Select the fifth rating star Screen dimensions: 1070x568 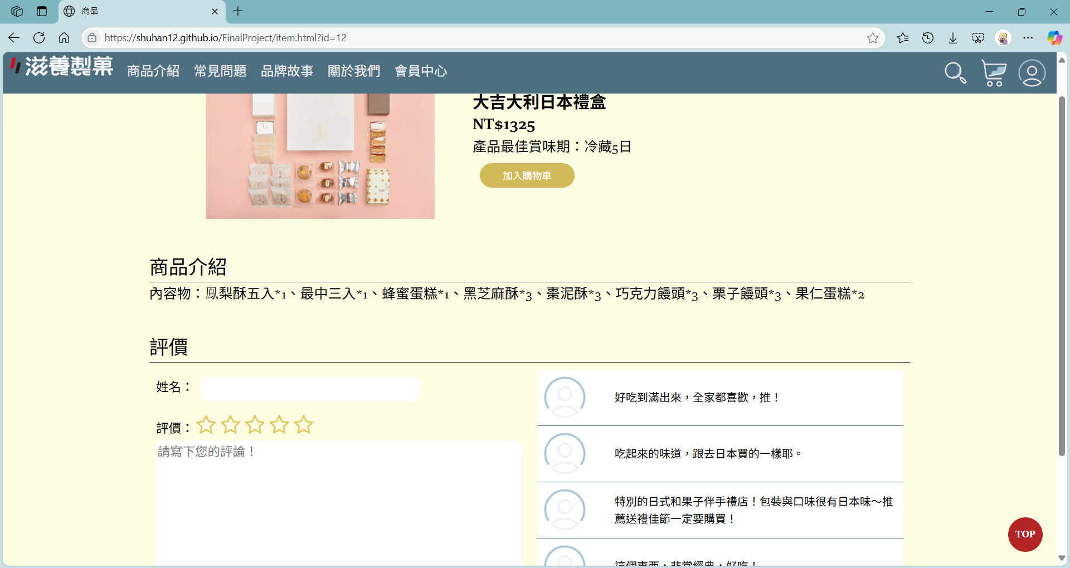[x=304, y=425]
